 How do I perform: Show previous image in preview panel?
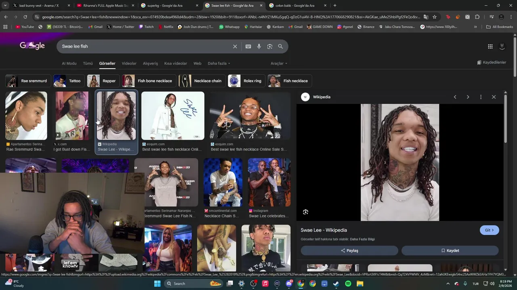pos(455,97)
